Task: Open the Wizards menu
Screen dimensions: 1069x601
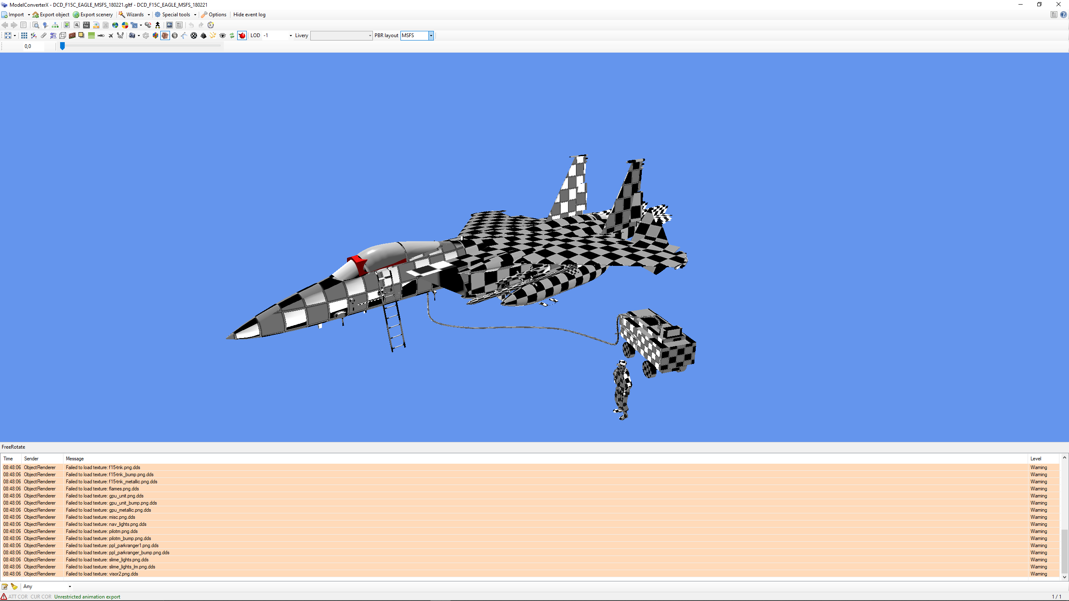Action: pos(134,15)
